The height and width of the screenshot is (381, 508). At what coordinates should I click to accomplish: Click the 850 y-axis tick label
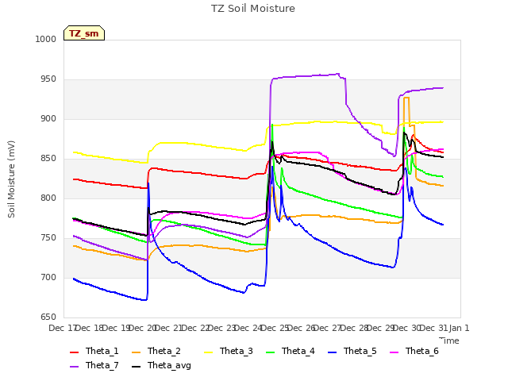coord(48,159)
